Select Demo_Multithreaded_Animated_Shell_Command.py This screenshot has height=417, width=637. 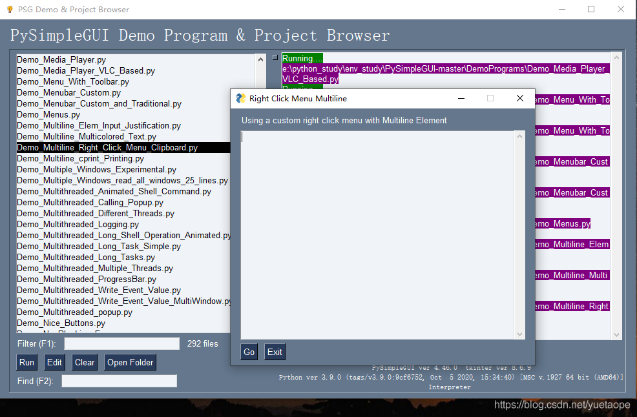point(114,191)
